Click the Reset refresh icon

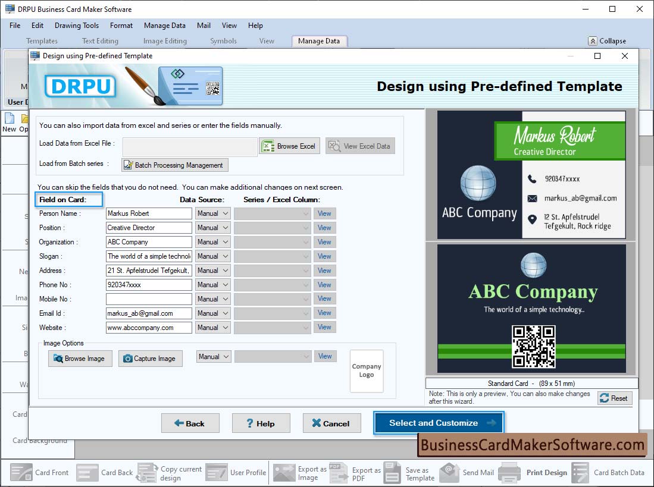604,398
